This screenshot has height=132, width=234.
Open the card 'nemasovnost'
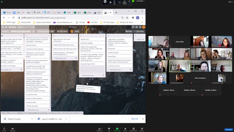tap(92, 39)
